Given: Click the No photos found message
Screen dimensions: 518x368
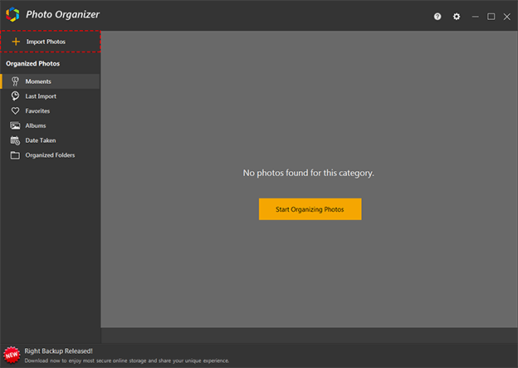Looking at the screenshot, I should tap(309, 173).
